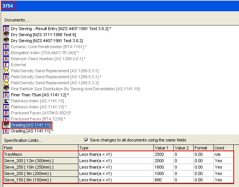239x187 pixels.
Task: Click the E icon next to External
Action: 6,65
